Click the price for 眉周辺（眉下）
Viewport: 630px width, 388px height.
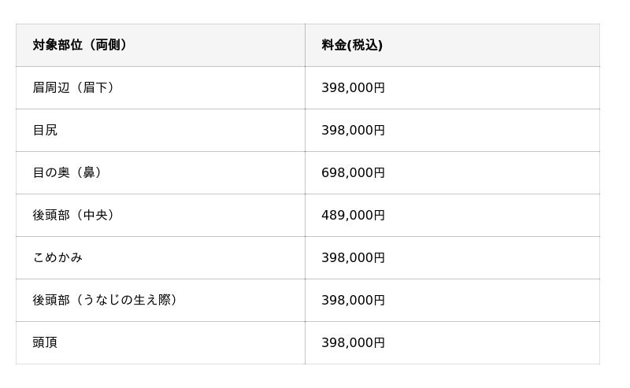click(353, 87)
